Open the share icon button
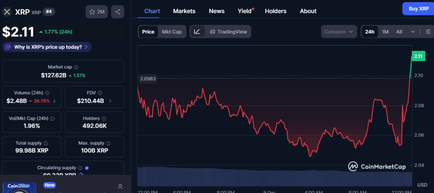The image size is (434, 193). click(x=118, y=11)
